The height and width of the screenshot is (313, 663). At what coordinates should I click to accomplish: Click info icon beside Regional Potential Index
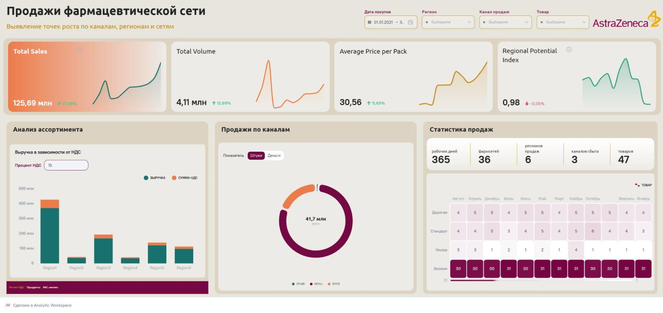tap(569, 50)
